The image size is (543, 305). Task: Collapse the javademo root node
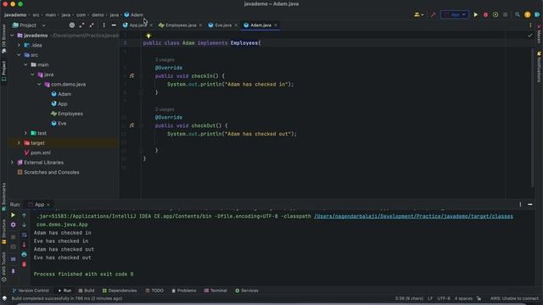click(x=12, y=36)
